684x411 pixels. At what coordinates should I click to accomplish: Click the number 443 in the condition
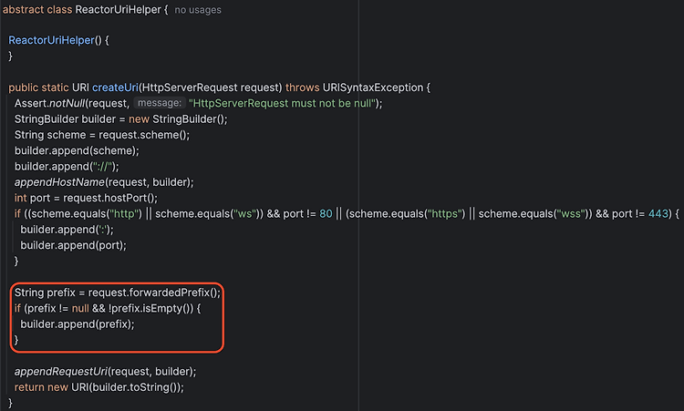click(x=658, y=213)
